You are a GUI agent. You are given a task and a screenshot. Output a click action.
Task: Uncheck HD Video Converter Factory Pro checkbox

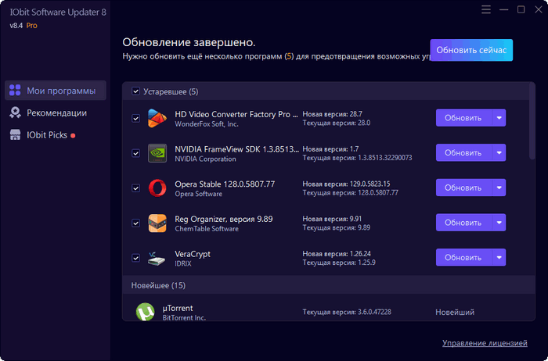tap(135, 118)
